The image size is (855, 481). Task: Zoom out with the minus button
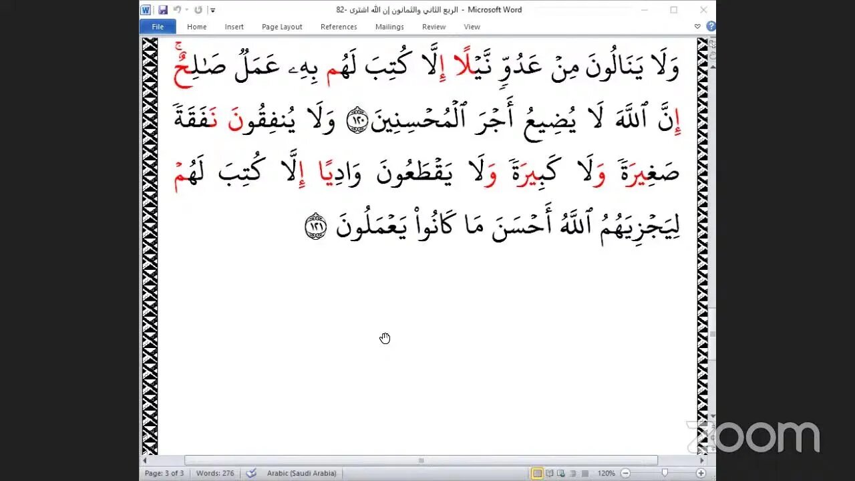(x=625, y=473)
